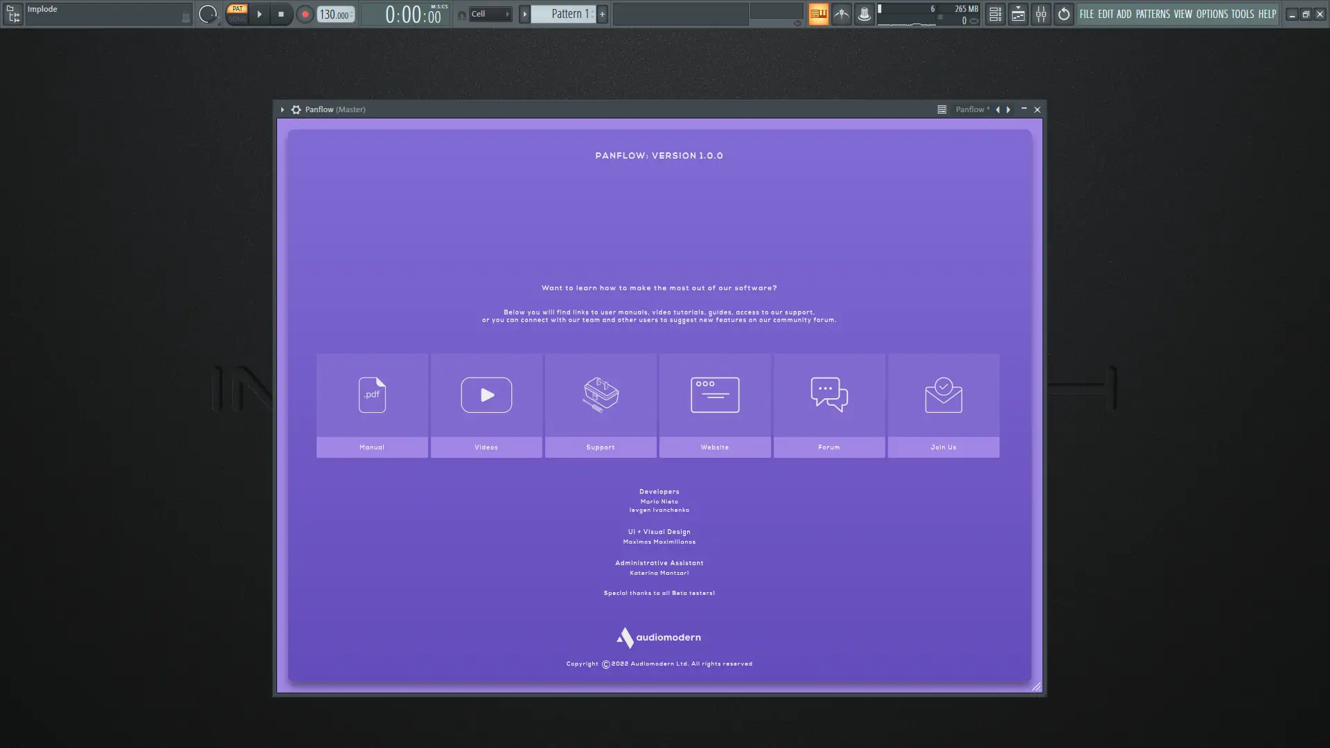Click the Join Us envelope icon
1330x748 pixels.
943,395
